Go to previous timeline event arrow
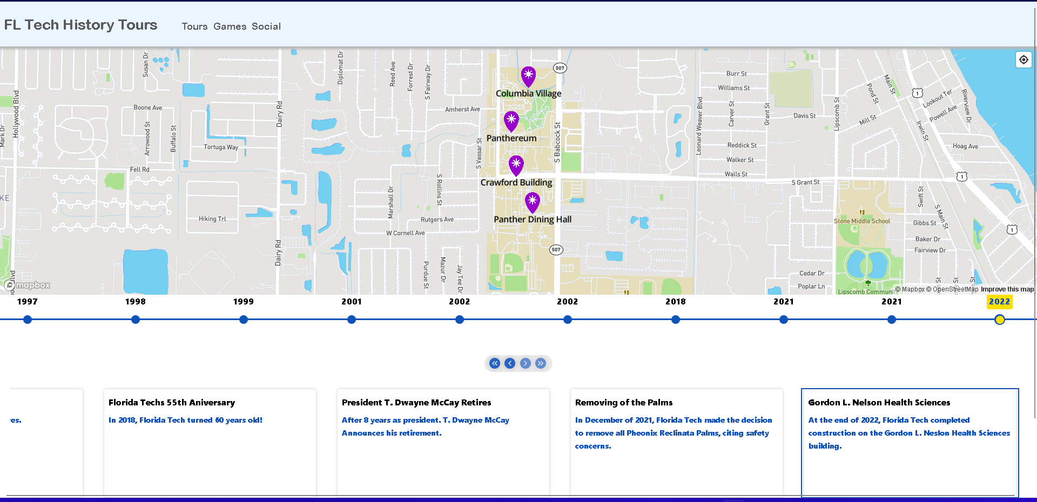 coord(510,363)
